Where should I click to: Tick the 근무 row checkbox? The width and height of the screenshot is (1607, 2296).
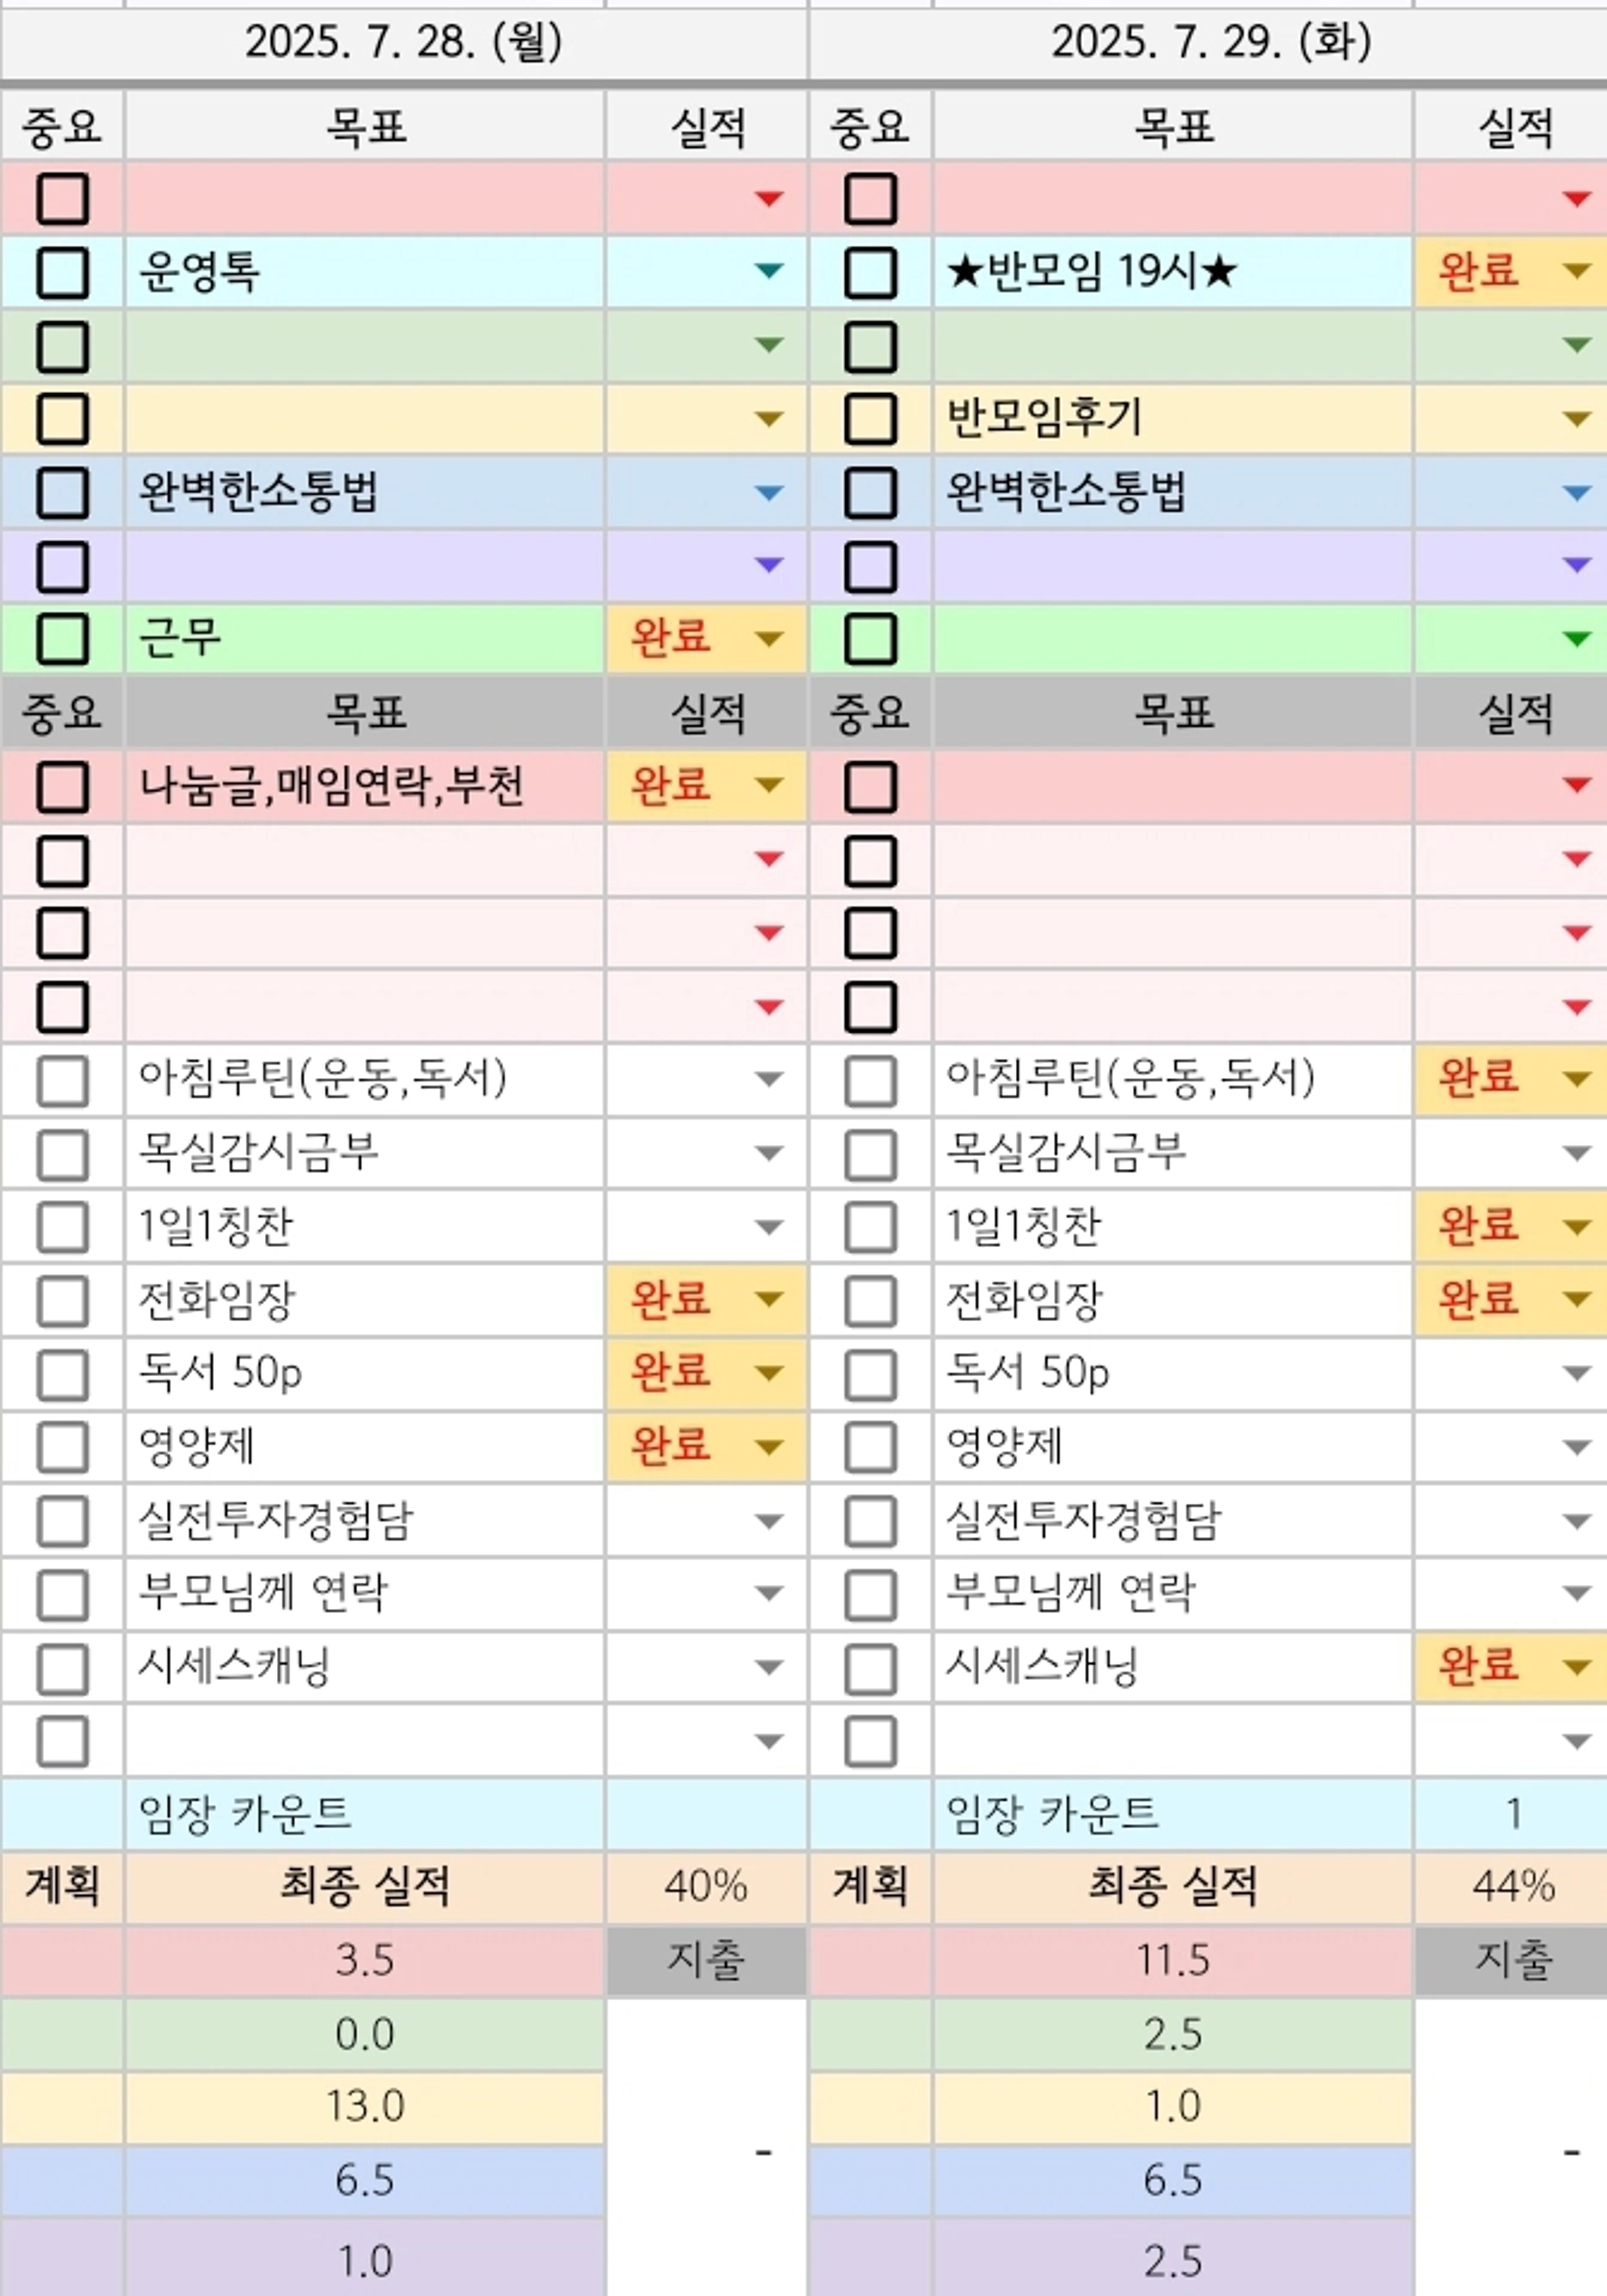pyautogui.click(x=62, y=639)
